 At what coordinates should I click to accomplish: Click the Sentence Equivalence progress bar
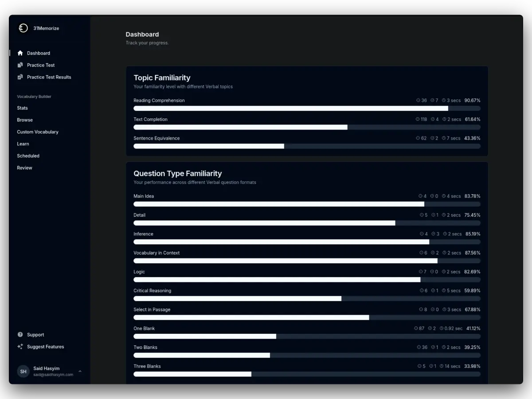[x=307, y=146]
